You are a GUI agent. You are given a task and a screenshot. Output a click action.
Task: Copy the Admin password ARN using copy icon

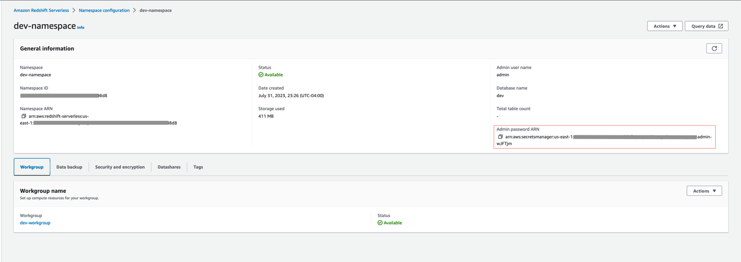(x=500, y=137)
